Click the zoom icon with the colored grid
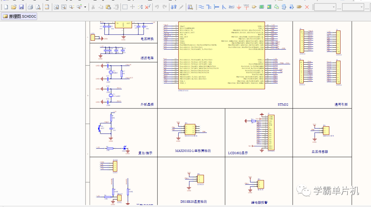 tap(79, 7)
